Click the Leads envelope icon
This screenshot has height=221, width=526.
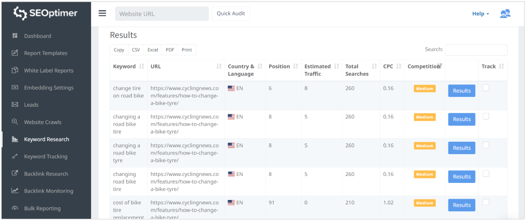coord(15,105)
